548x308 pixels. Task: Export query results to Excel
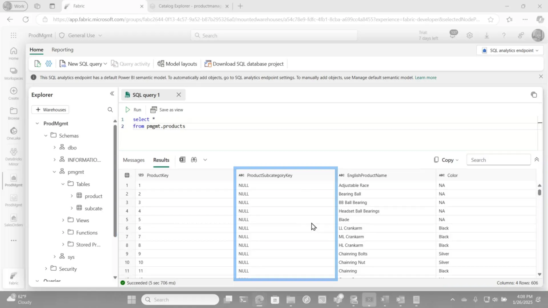[x=182, y=160]
